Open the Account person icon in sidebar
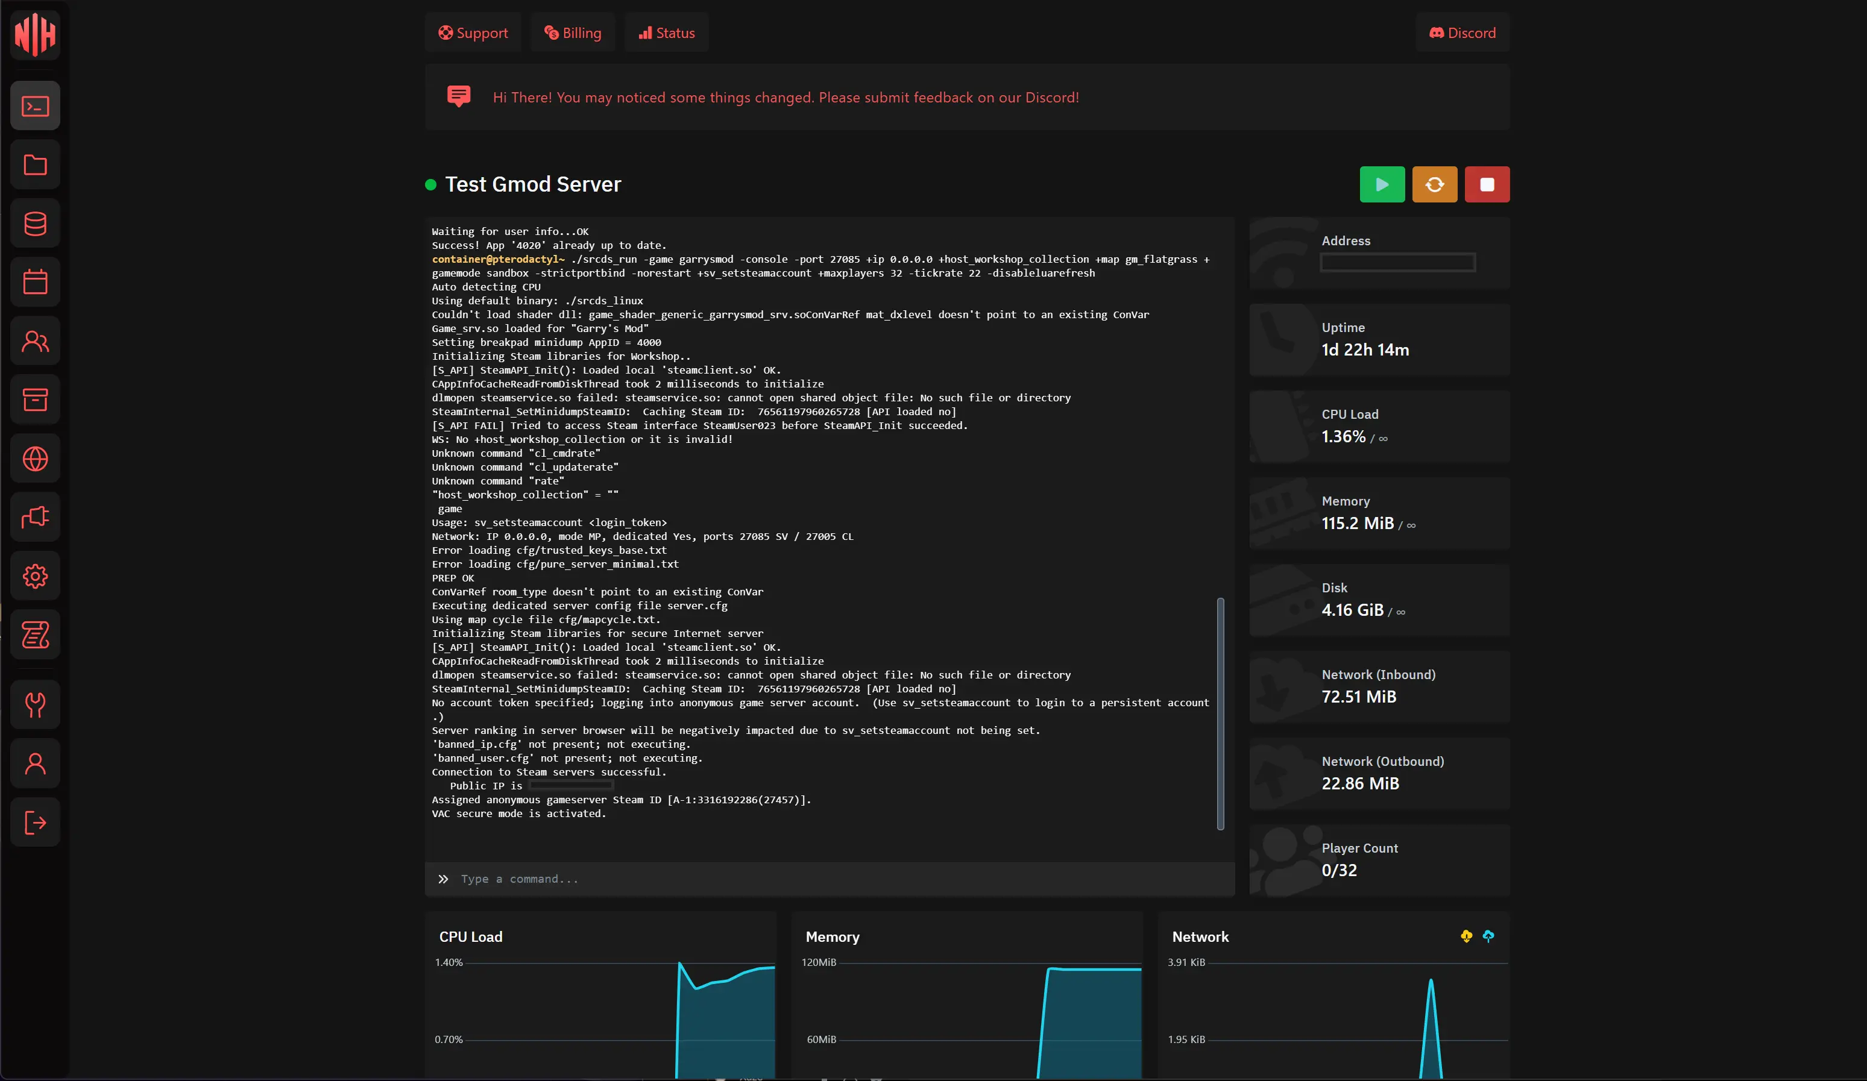This screenshot has width=1867, height=1081. click(35, 763)
